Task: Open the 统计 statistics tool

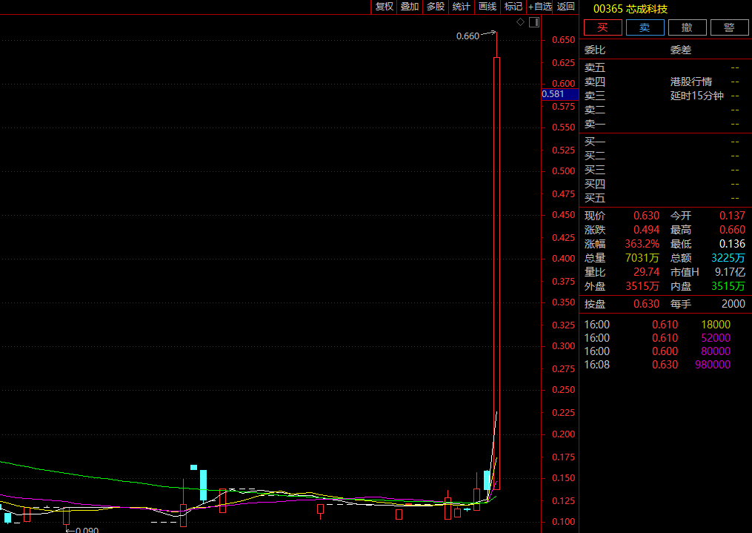Action: point(462,7)
